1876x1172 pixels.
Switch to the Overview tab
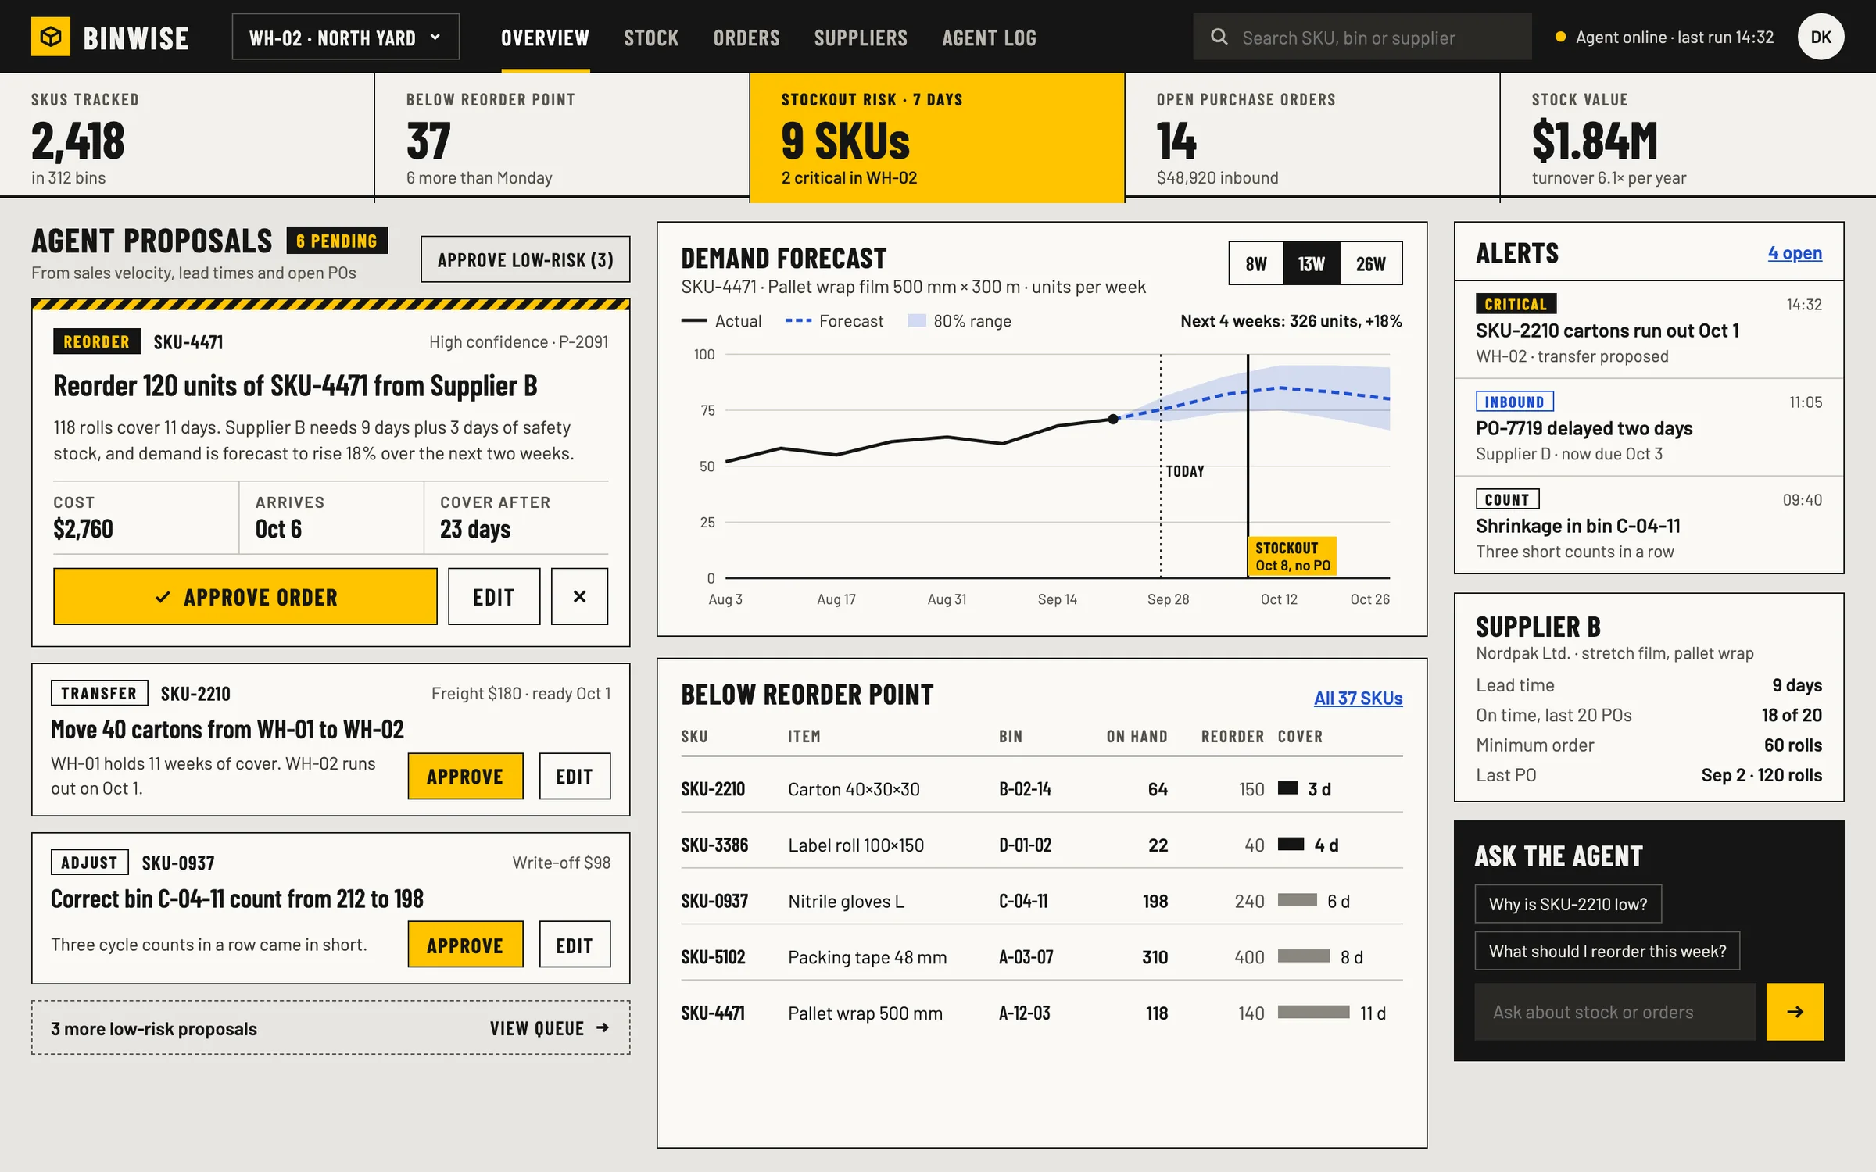pos(546,38)
